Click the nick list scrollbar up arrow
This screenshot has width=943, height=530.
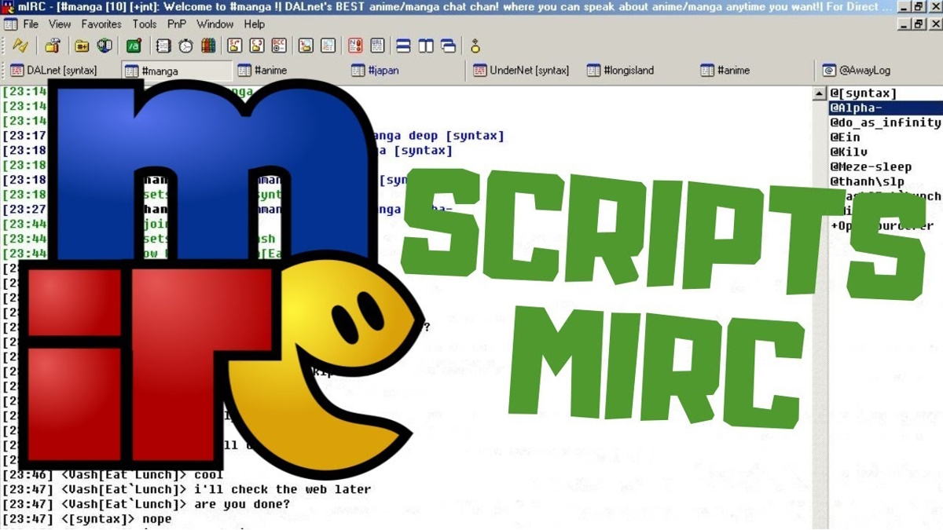(x=820, y=93)
